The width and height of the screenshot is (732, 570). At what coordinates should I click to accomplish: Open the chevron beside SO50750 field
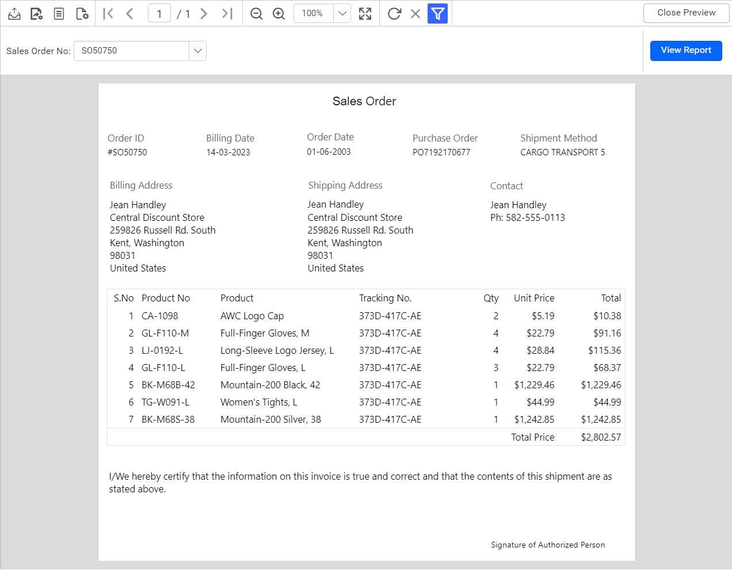[197, 51]
